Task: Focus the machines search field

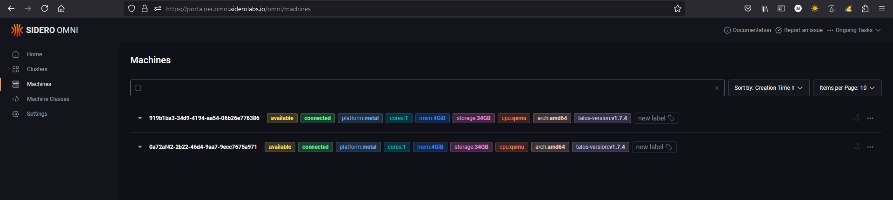Action: tap(427, 88)
